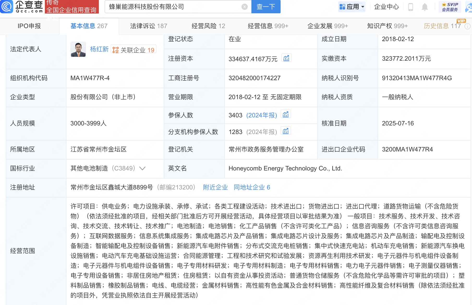The image size is (472, 305).
Task: Click the business term 2018-02-12 至 无固定期限
Action: pos(265,97)
